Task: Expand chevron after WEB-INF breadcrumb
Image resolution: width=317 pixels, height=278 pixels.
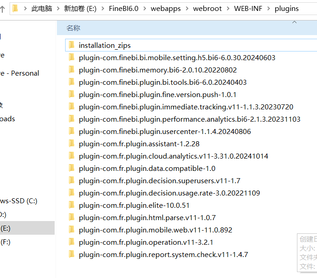Action: [x=268, y=9]
